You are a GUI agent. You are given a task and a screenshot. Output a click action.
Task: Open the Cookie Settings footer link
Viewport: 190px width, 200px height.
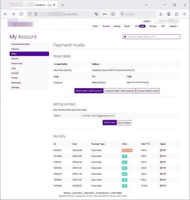[x=116, y=193]
